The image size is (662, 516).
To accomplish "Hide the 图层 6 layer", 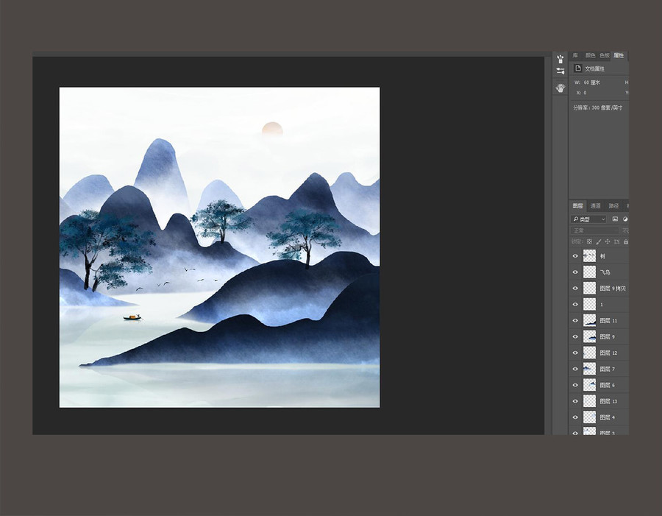I will pos(575,384).
